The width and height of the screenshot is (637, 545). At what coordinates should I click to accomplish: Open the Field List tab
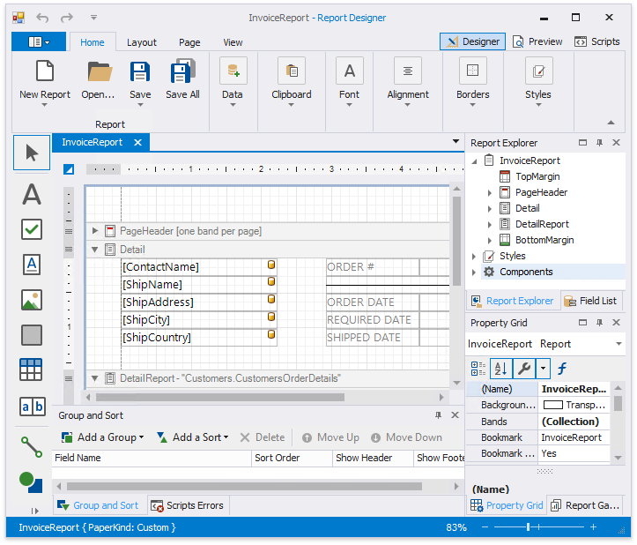pyautogui.click(x=591, y=301)
